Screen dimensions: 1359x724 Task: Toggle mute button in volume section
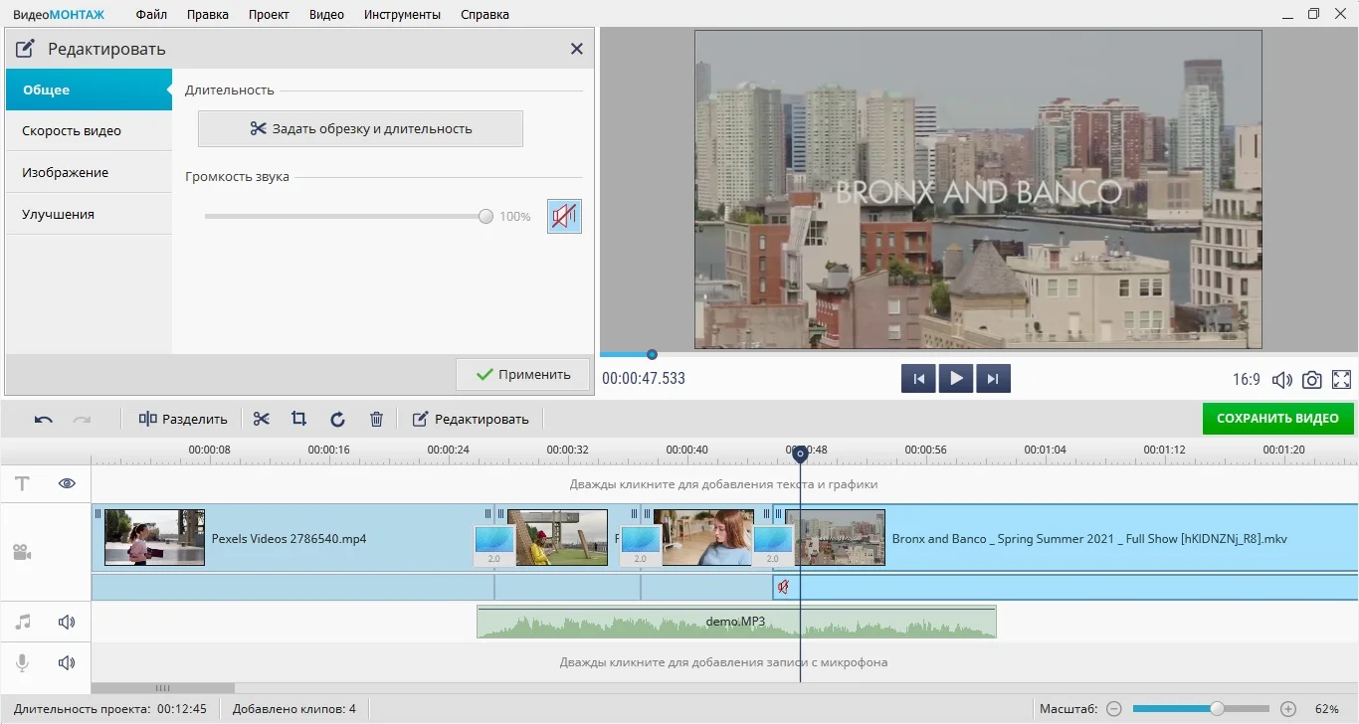click(x=564, y=217)
